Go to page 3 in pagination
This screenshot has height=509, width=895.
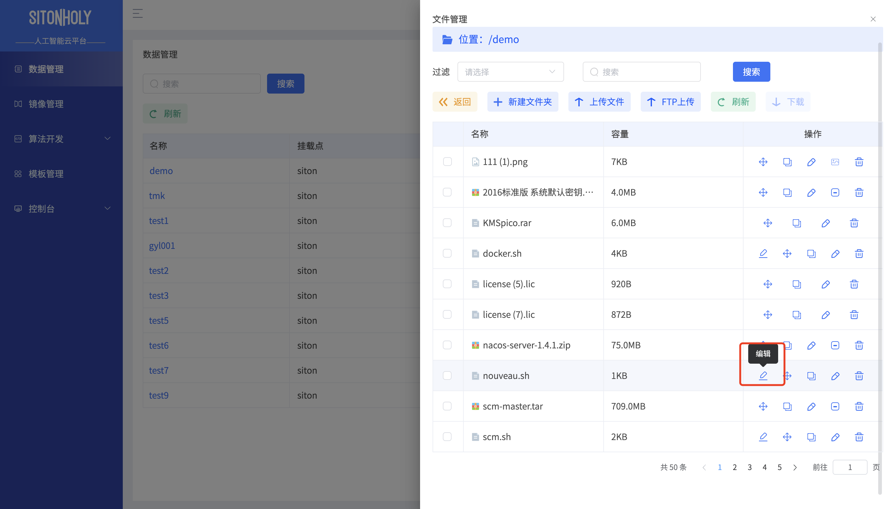tap(750, 468)
